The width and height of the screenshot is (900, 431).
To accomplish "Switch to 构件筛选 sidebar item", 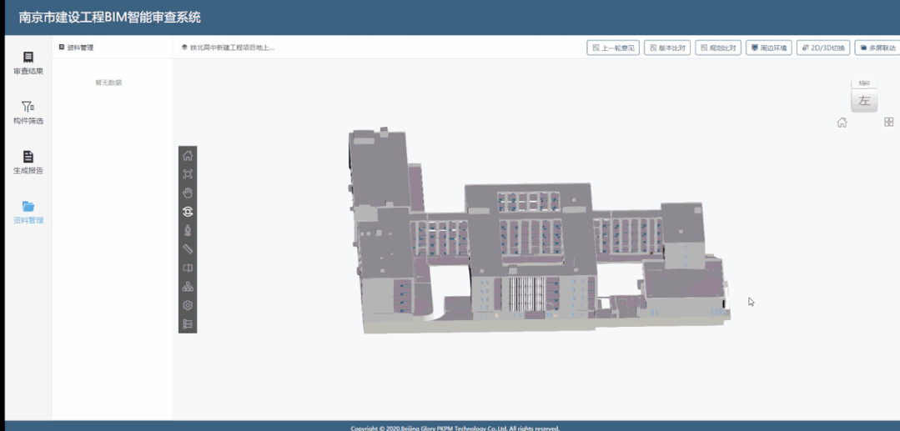I will pyautogui.click(x=28, y=113).
